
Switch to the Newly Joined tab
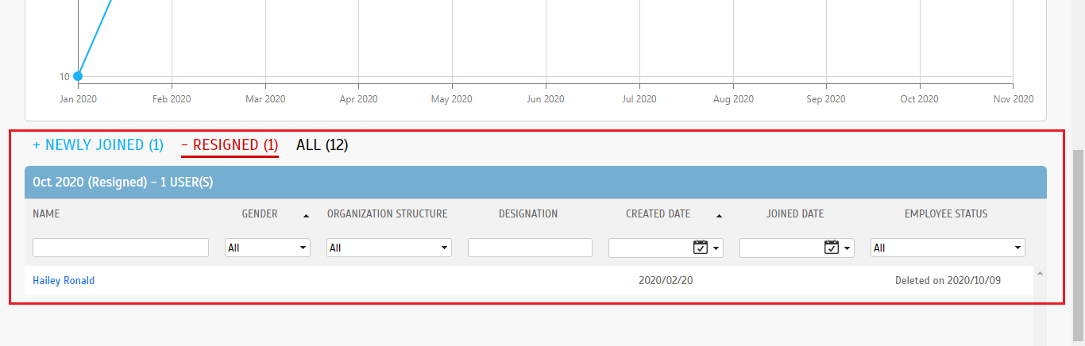pyautogui.click(x=98, y=144)
